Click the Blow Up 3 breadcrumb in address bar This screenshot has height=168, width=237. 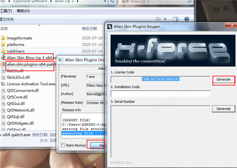coord(64,2)
